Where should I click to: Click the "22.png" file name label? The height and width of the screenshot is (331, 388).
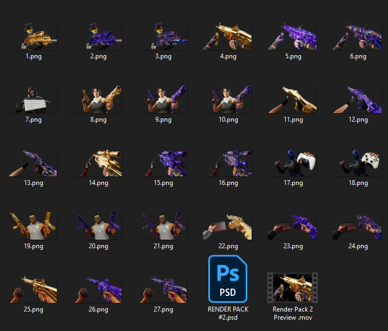click(x=228, y=246)
